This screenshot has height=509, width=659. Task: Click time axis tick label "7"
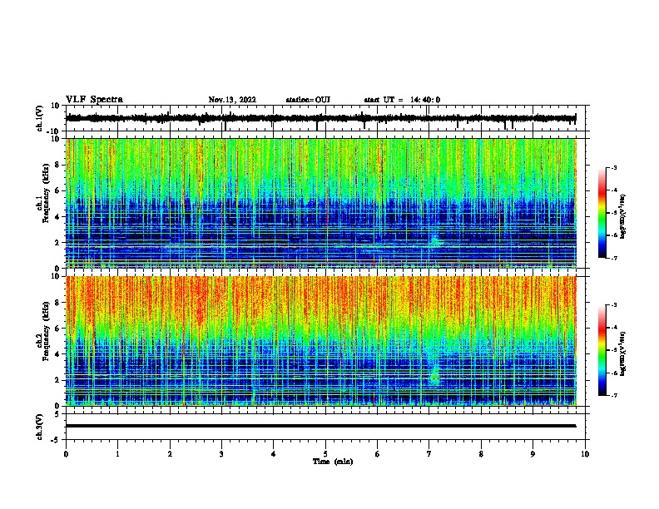click(x=429, y=454)
